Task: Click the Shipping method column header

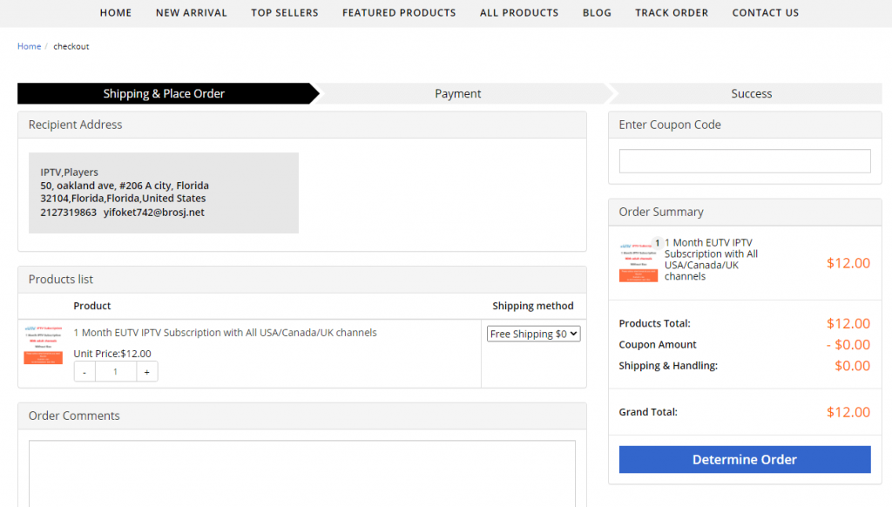Action: pos(533,306)
